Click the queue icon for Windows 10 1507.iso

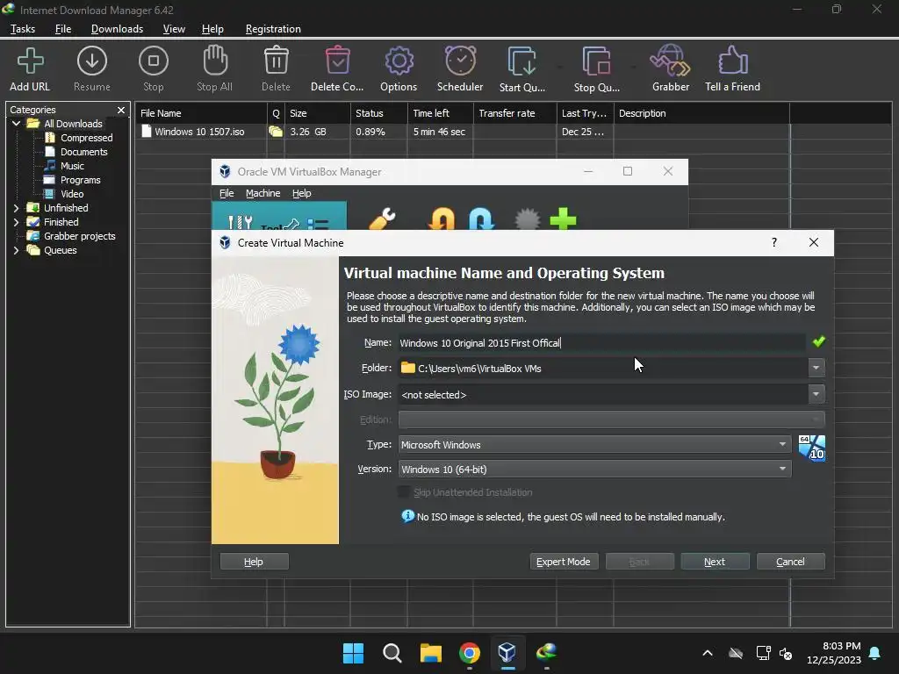276,132
